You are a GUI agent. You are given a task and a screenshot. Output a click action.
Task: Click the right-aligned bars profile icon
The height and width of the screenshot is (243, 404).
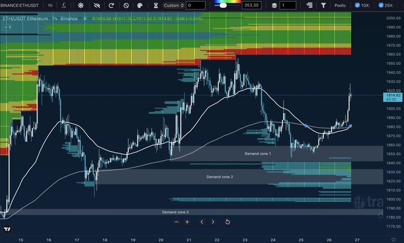pos(310,5)
